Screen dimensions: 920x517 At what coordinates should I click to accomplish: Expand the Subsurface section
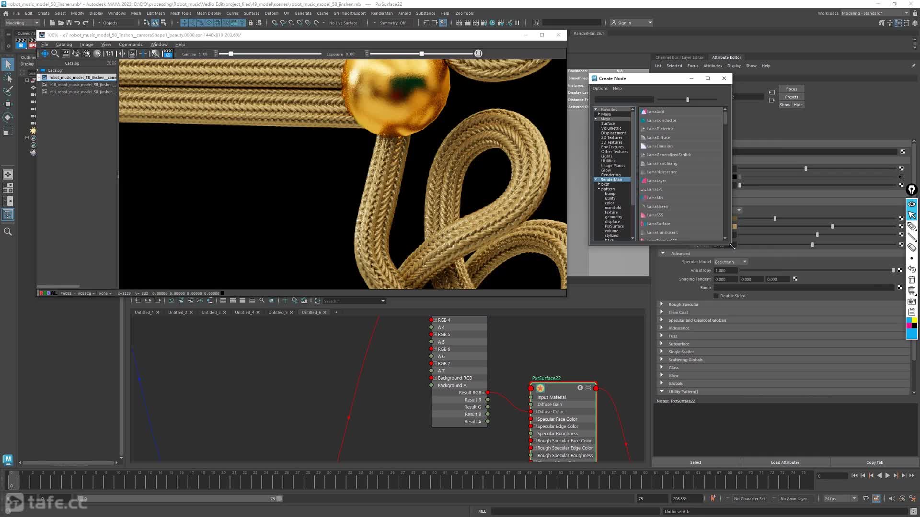[x=662, y=344]
